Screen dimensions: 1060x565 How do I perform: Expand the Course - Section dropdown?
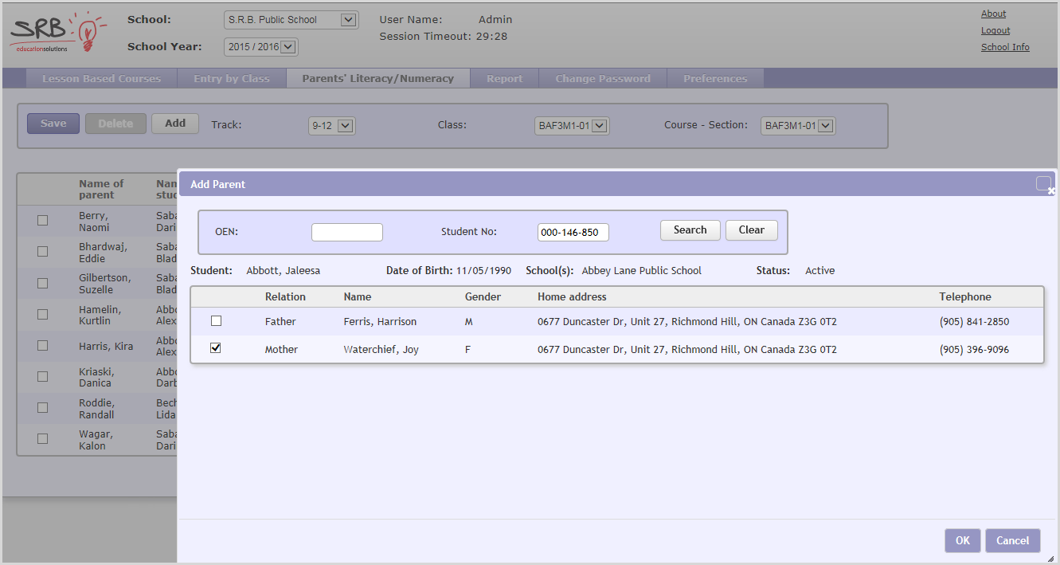click(x=798, y=126)
